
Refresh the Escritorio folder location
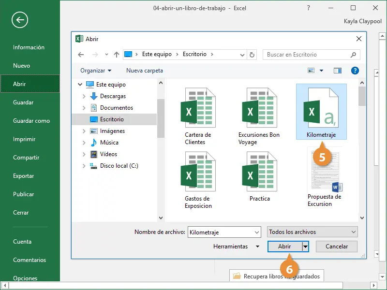click(x=252, y=55)
